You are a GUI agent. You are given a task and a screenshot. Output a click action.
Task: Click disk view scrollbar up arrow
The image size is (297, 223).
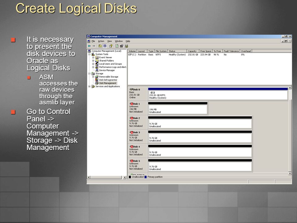[x=290, y=88]
